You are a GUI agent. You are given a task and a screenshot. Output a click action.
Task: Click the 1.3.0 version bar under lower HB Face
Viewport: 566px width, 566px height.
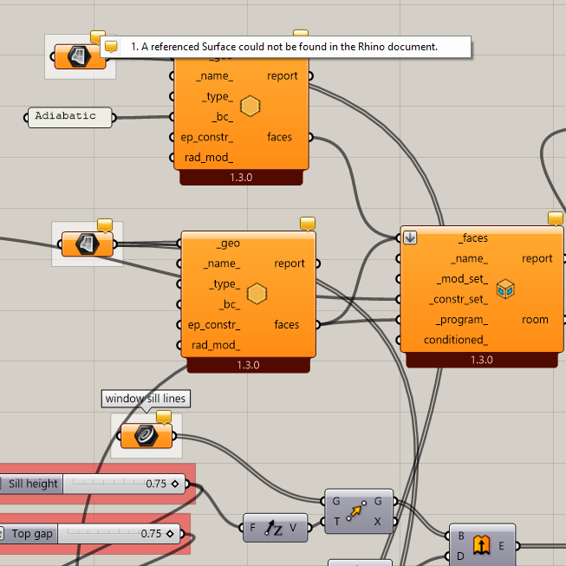(x=249, y=365)
